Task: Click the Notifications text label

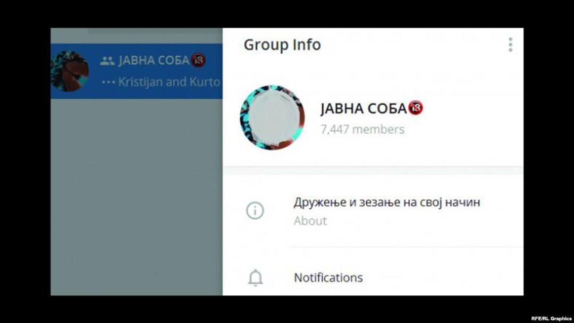Action: click(328, 278)
